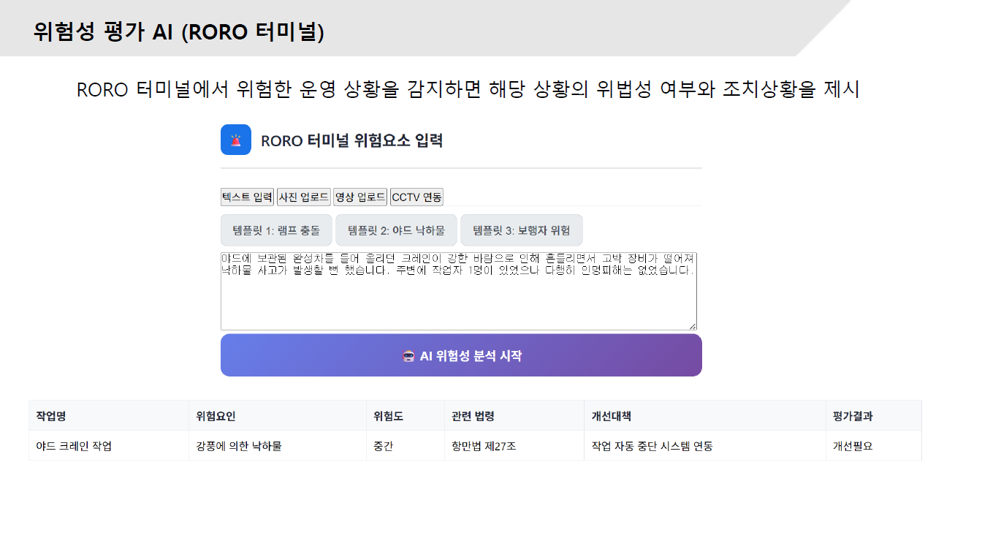
Task: Apply 템플릿 1: 램프 충돌
Action: 276,230
